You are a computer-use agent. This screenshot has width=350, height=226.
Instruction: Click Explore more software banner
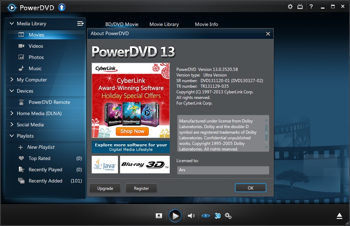131,147
